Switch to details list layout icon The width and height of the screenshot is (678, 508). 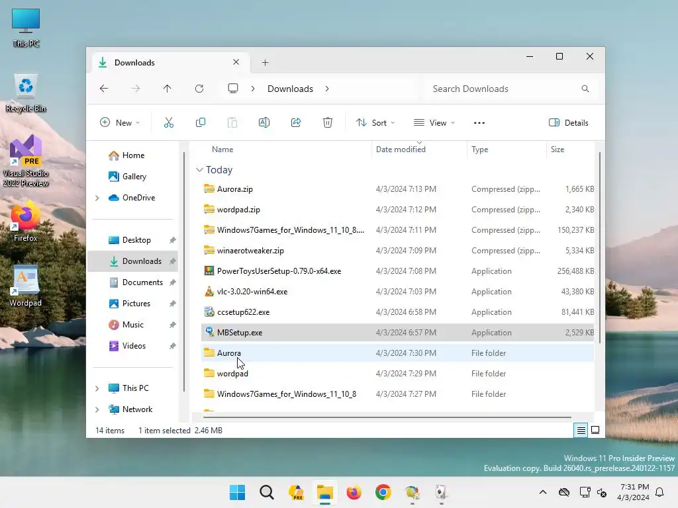coord(581,430)
